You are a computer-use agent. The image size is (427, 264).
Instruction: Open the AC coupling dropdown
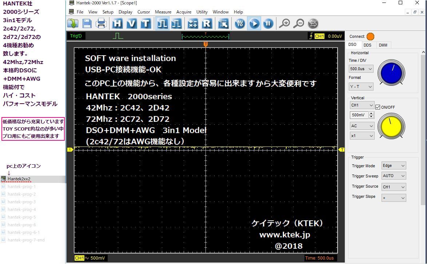[x=362, y=126]
